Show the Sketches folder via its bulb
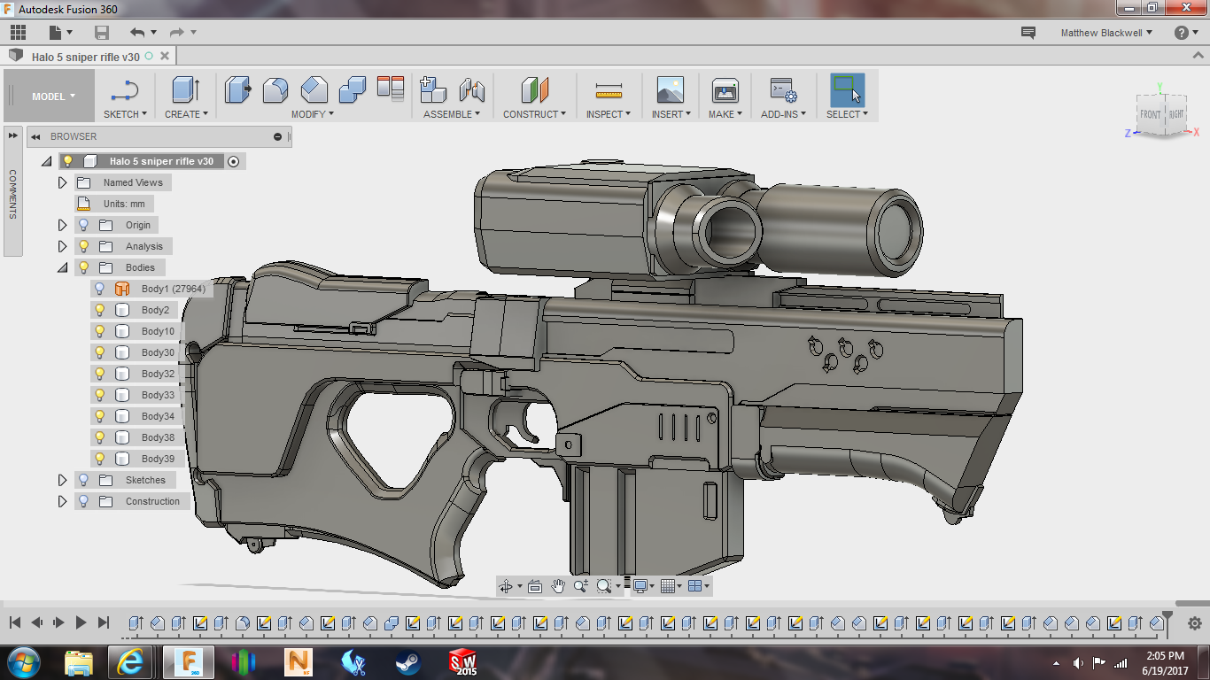The image size is (1210, 680). [x=84, y=480]
